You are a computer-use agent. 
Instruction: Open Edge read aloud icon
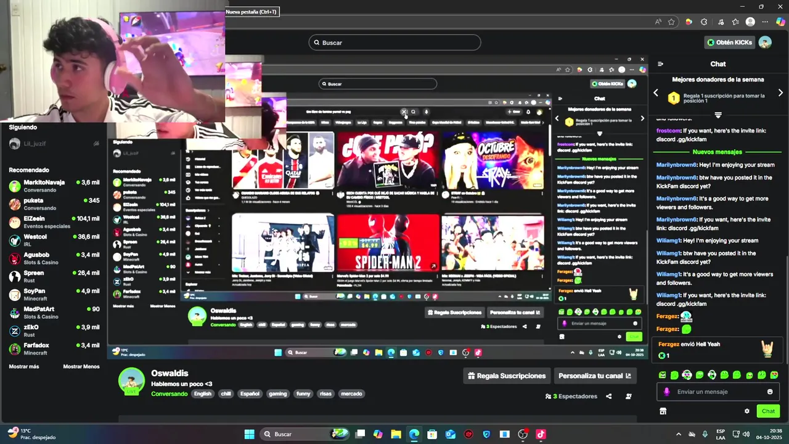(x=658, y=22)
